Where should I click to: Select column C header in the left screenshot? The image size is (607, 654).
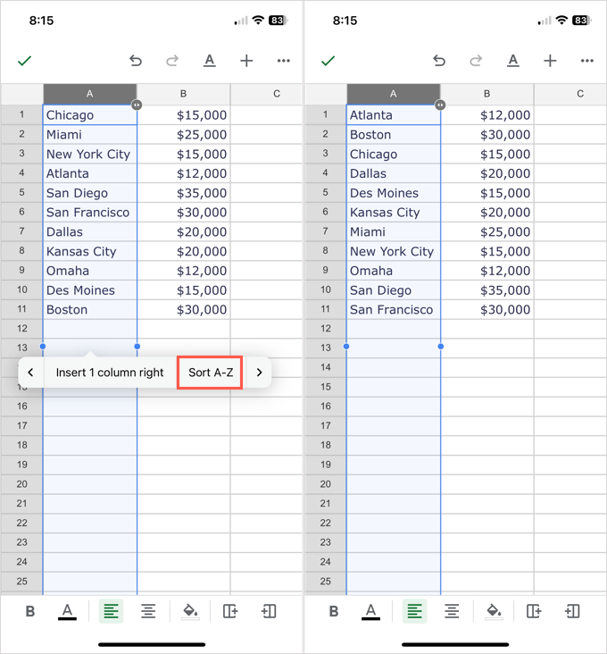click(x=277, y=94)
